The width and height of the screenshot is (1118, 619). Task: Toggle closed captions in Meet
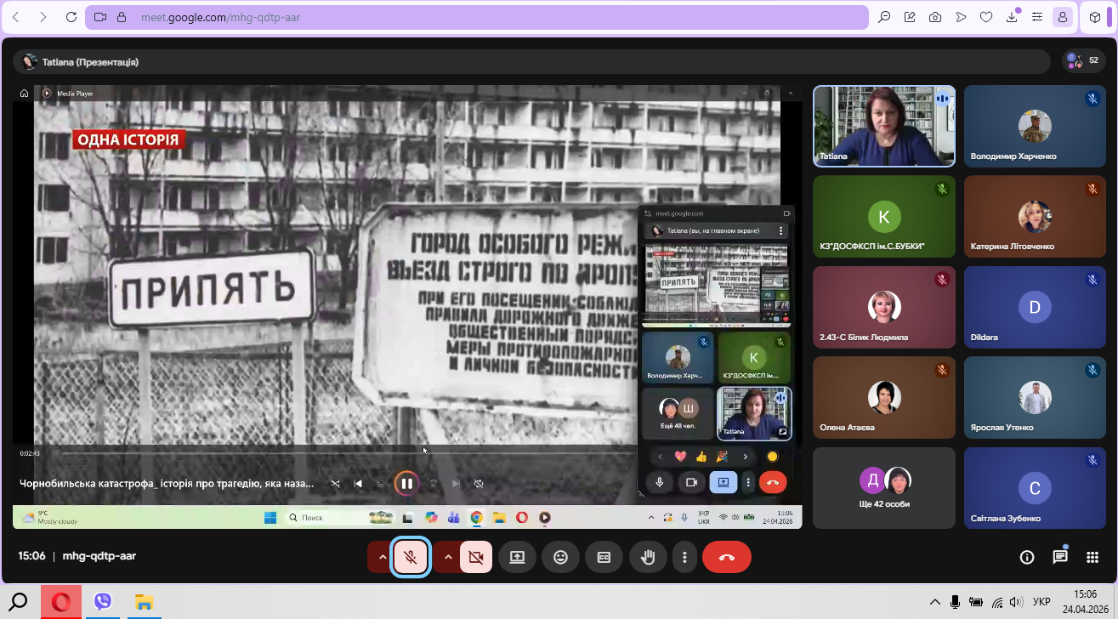pos(604,557)
